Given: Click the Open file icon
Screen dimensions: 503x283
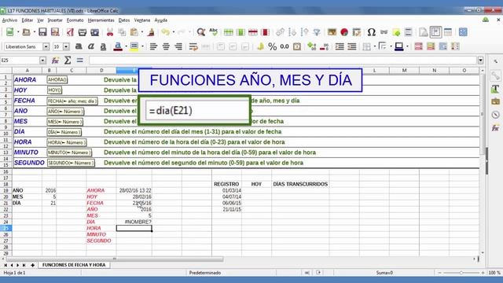Looking at the screenshot, I should pos(26,32).
